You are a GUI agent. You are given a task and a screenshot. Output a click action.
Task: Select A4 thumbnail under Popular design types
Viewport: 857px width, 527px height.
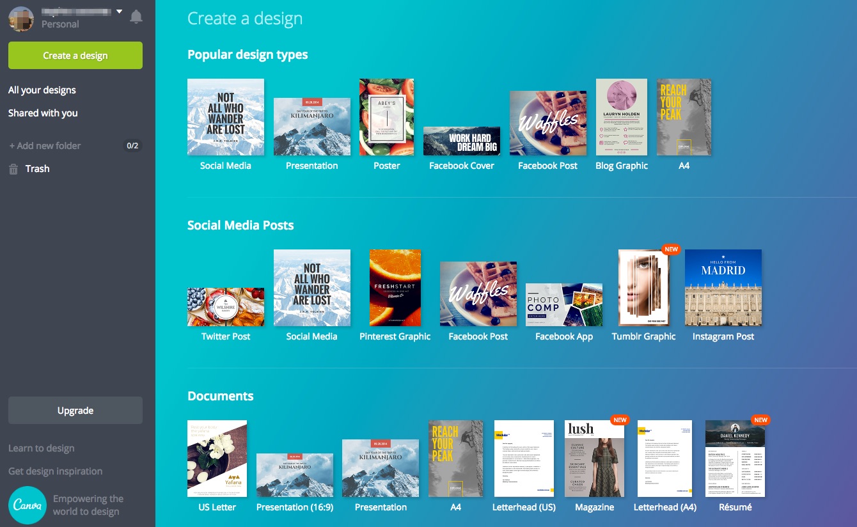[x=684, y=117]
